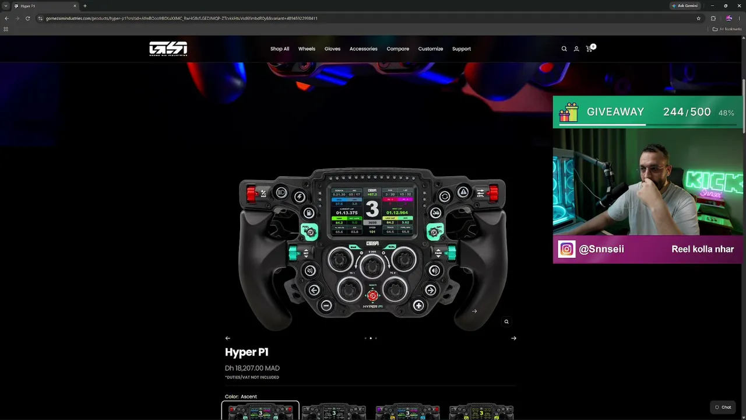Viewport: 746px width, 420px height.
Task: Open the Shop All menu
Action: coord(280,49)
